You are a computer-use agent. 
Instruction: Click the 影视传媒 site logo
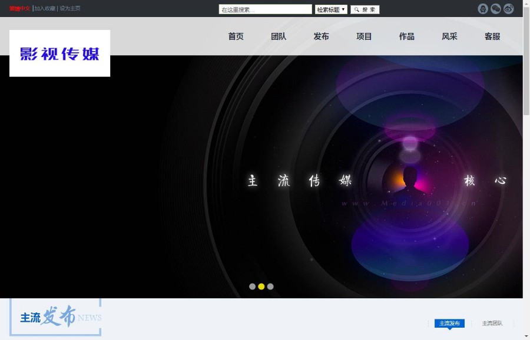[x=60, y=53]
